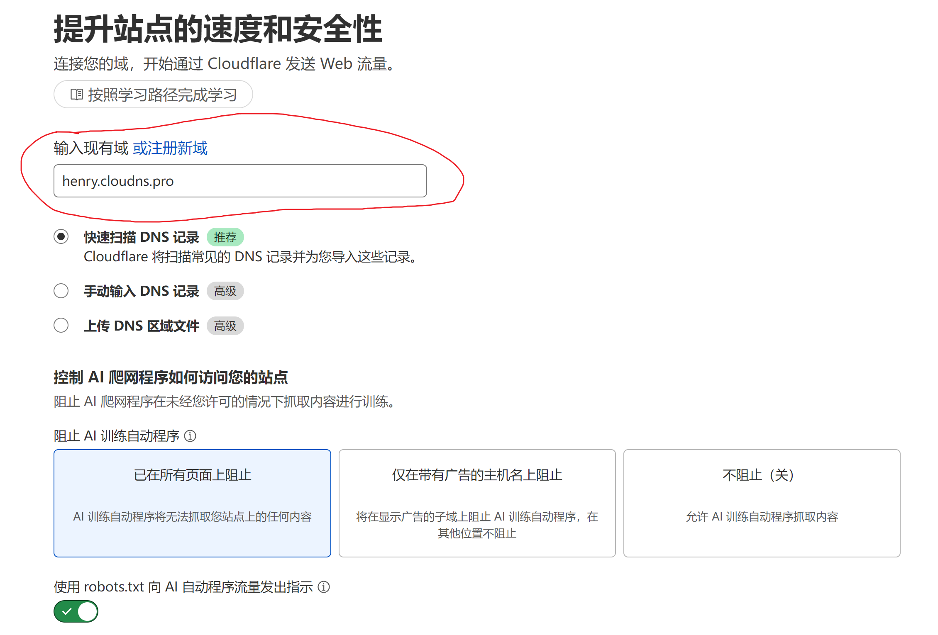Image resolution: width=938 pixels, height=635 pixels.
Task: Open the 或注册新域 link
Action: 170,148
